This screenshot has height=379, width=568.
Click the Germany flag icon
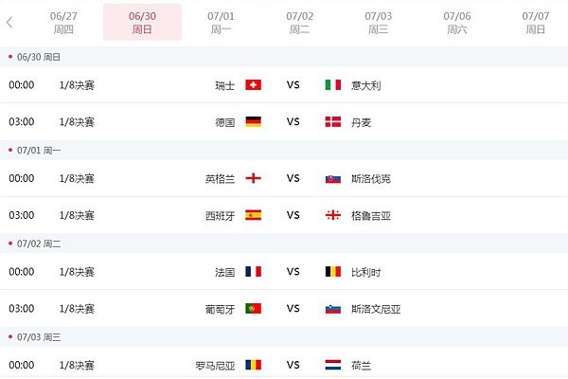pyautogui.click(x=253, y=122)
